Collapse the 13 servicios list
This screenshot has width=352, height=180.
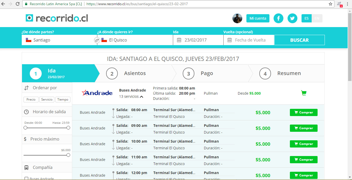point(141,97)
